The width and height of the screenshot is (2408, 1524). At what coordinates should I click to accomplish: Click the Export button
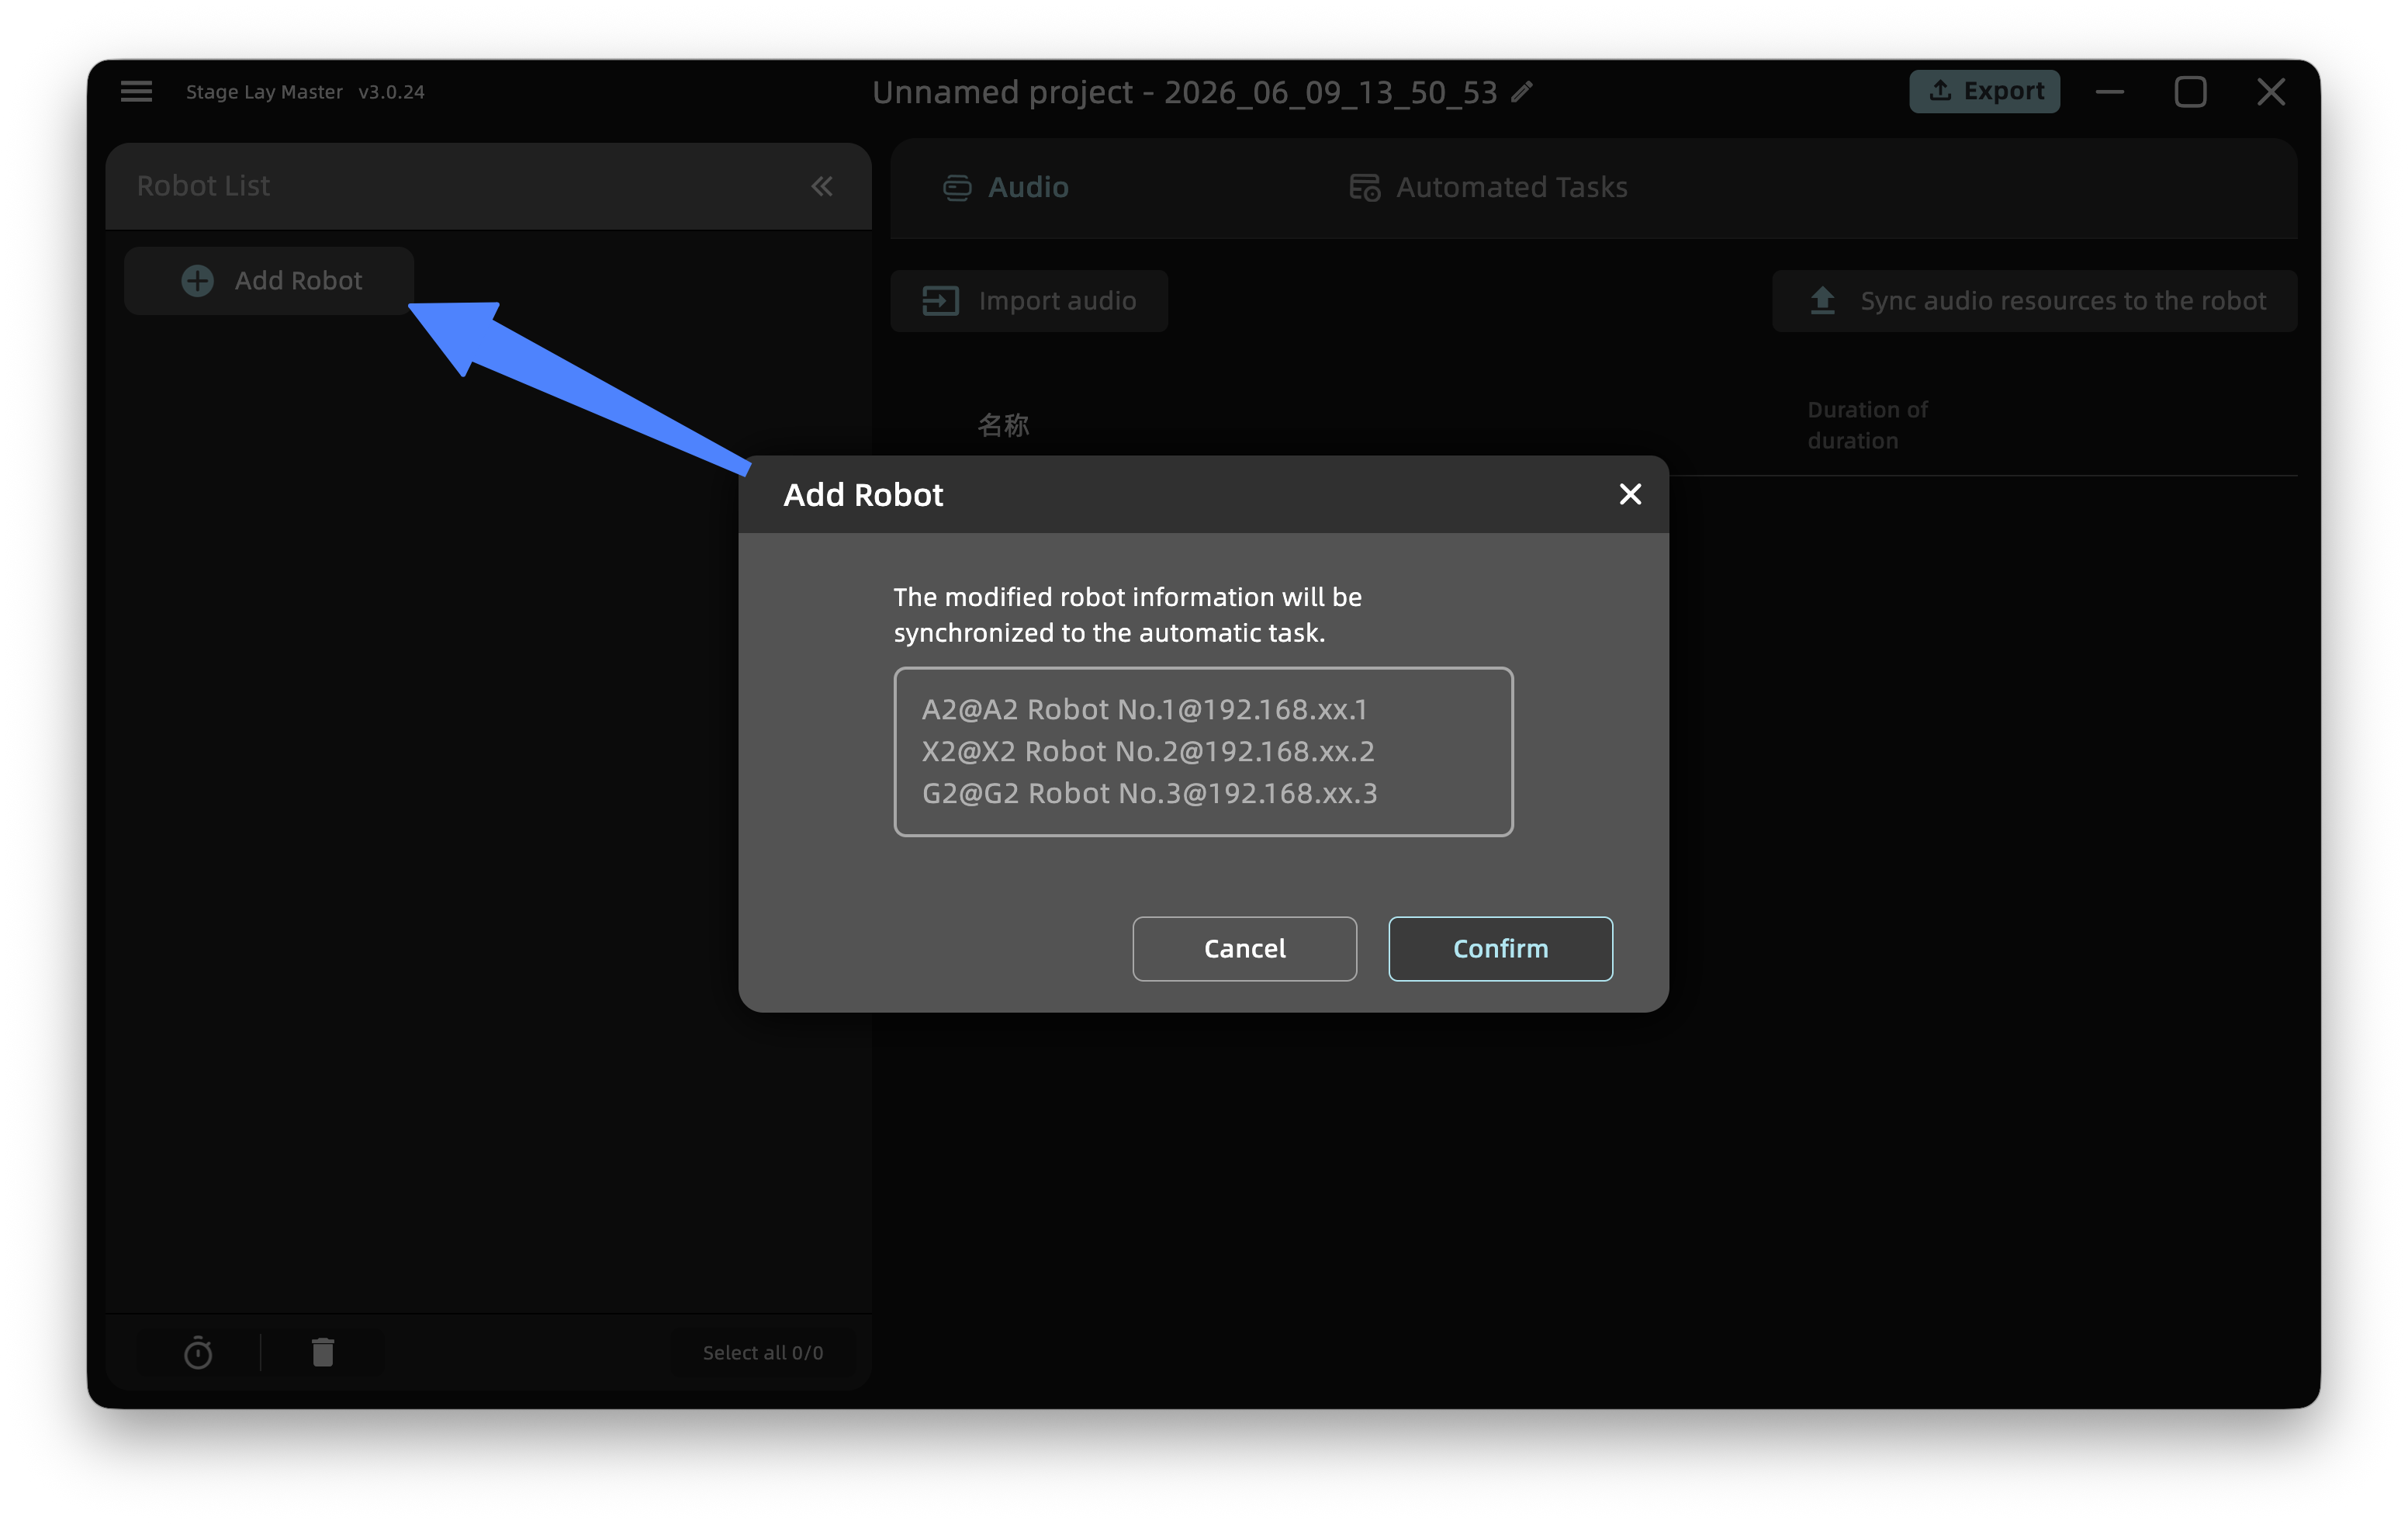click(1984, 91)
